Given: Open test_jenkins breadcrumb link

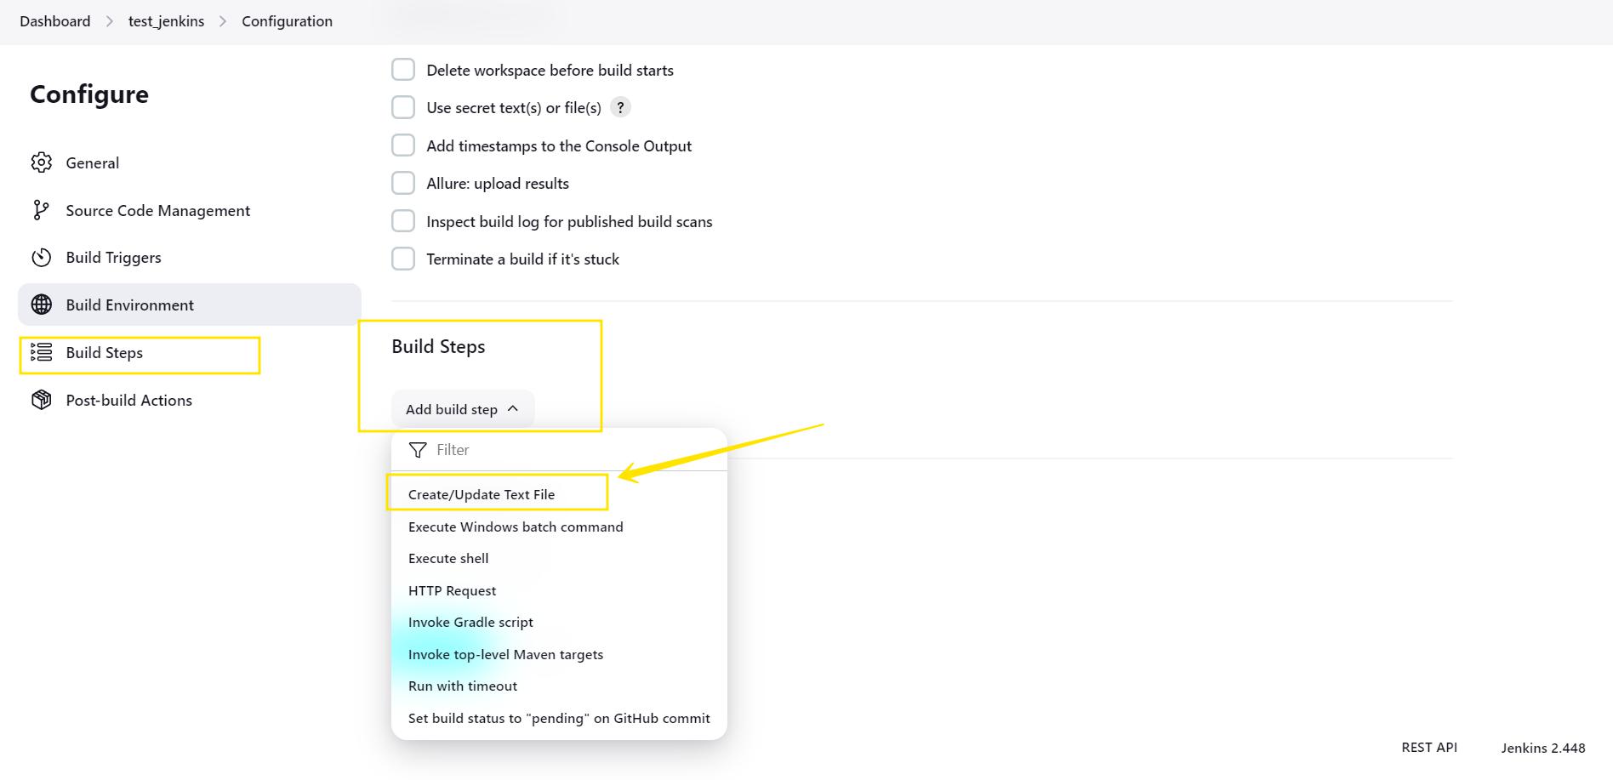Looking at the screenshot, I should 166,21.
